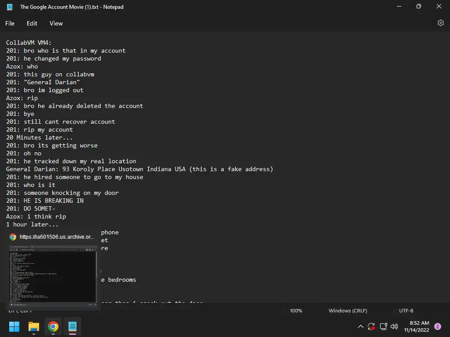
Task: Click the sync status tray icon
Action: pos(371,326)
